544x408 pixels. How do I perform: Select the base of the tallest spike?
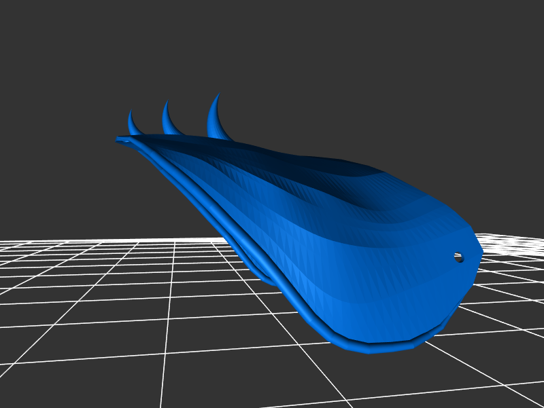pyautogui.click(x=221, y=134)
